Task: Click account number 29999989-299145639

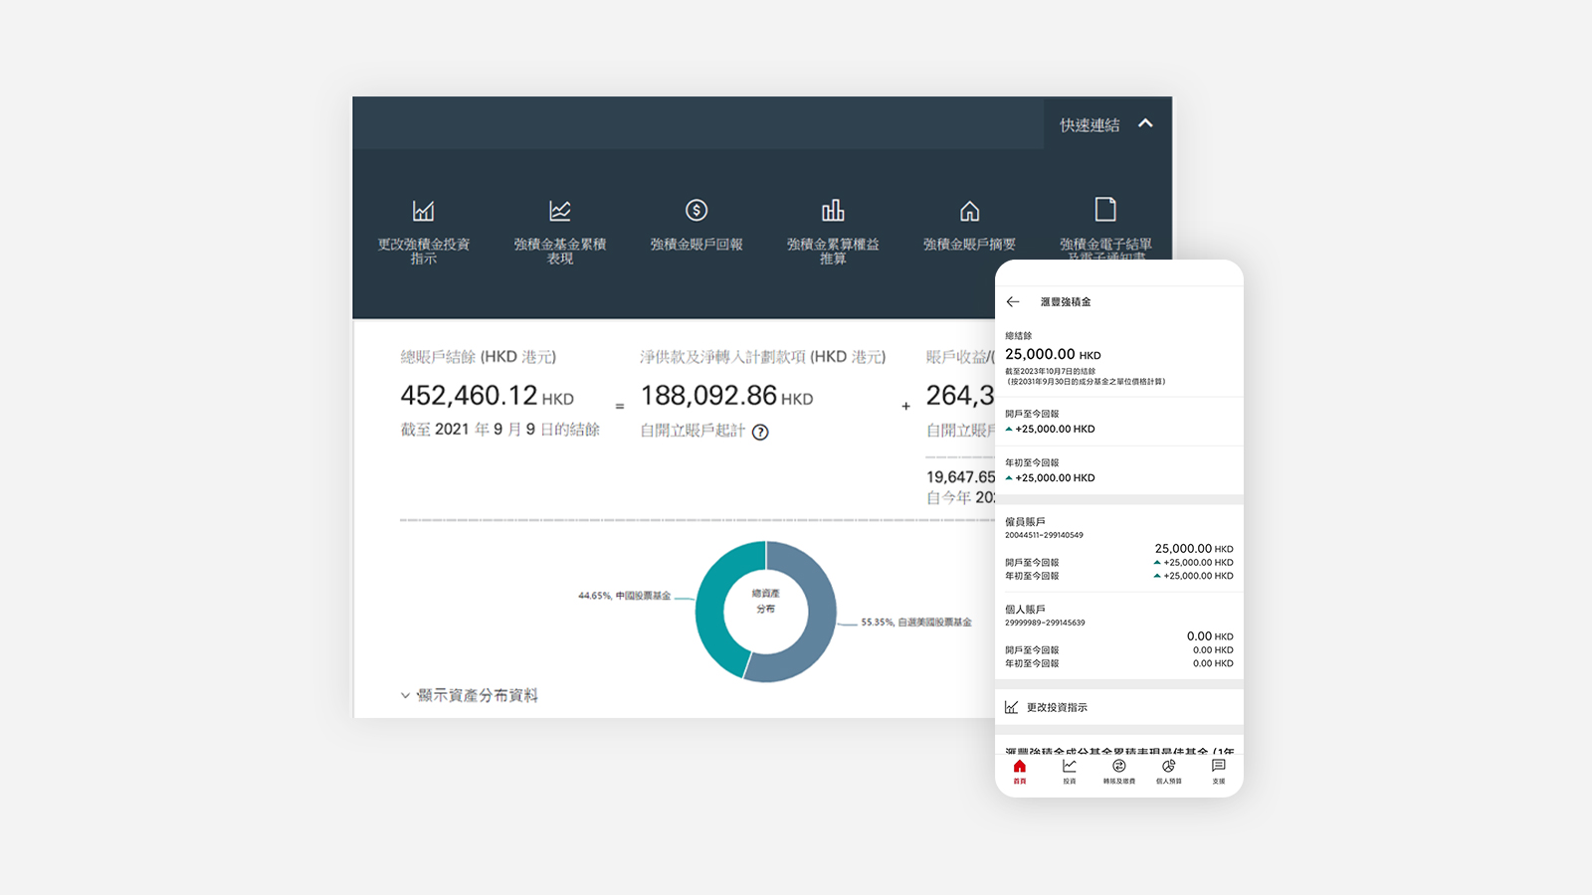Action: click(x=1045, y=623)
